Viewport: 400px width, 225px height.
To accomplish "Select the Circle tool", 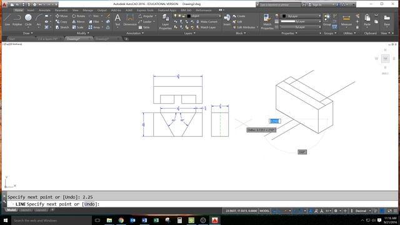I will coord(28,19).
